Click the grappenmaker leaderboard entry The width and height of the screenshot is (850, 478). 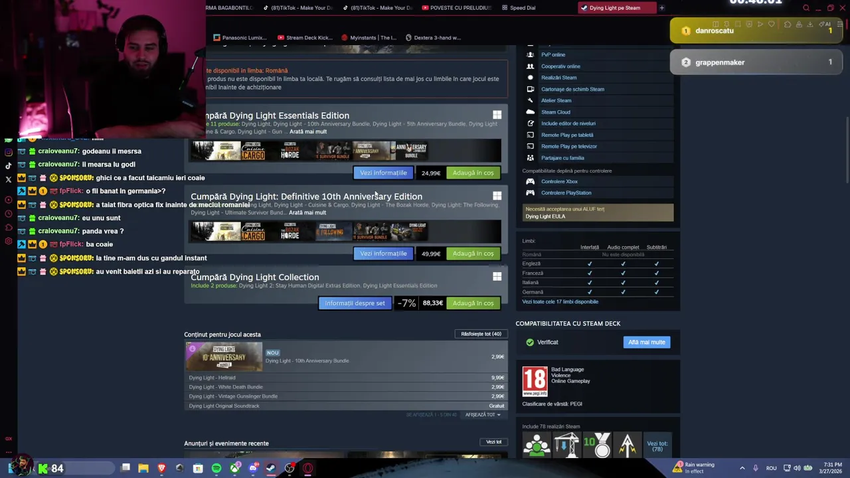pyautogui.click(x=757, y=62)
